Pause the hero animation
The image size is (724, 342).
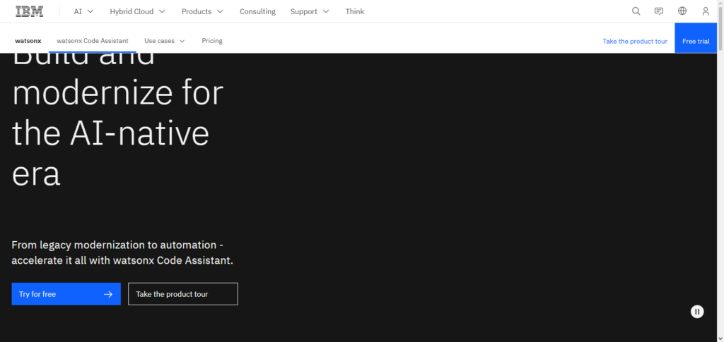[x=697, y=312]
